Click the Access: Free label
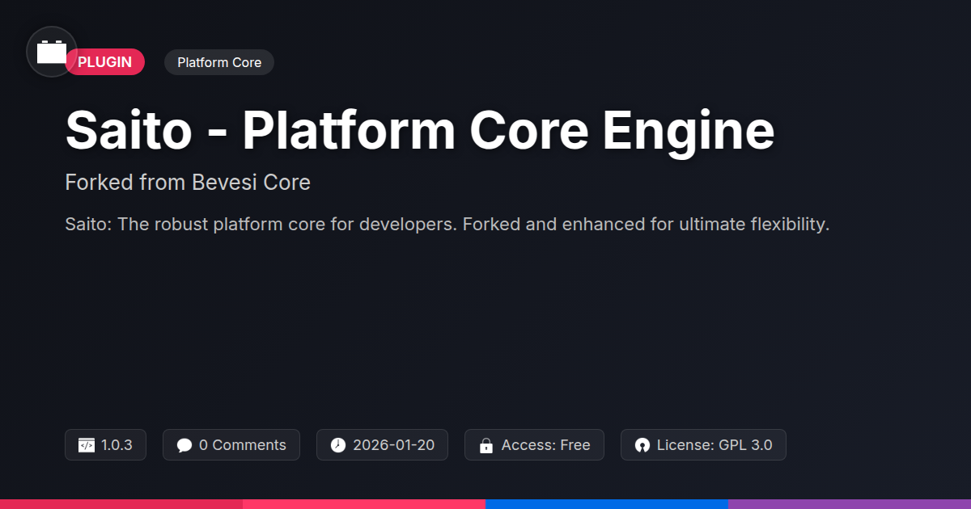The image size is (971, 509). pos(545,445)
